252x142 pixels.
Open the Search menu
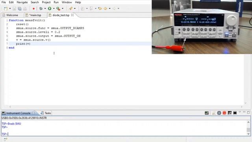point(35,2)
